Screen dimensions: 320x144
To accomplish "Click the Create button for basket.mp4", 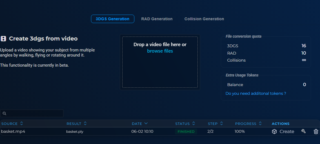I will 283,132.
